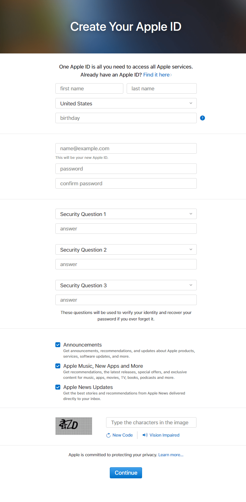Open the United States country dropdown
246x502 pixels.
(126, 104)
